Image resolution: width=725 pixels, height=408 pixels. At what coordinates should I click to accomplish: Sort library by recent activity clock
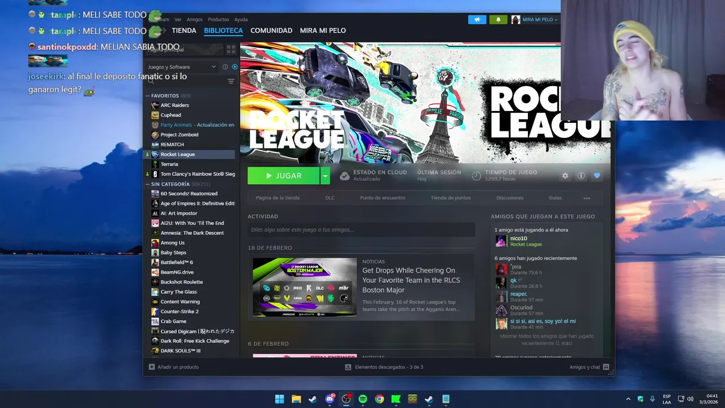225,67
